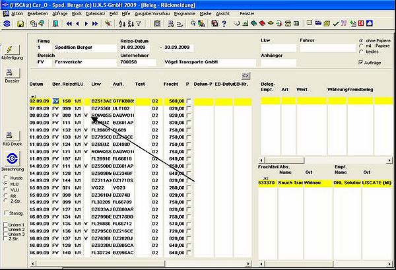Viewport: 396px width, 270px height.
Task: Sort ascending with the A-Z icon
Action: (122, 24)
